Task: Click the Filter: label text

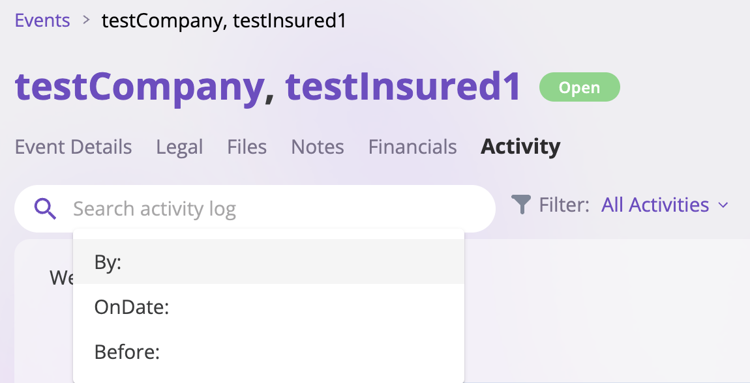Action: pyautogui.click(x=564, y=205)
